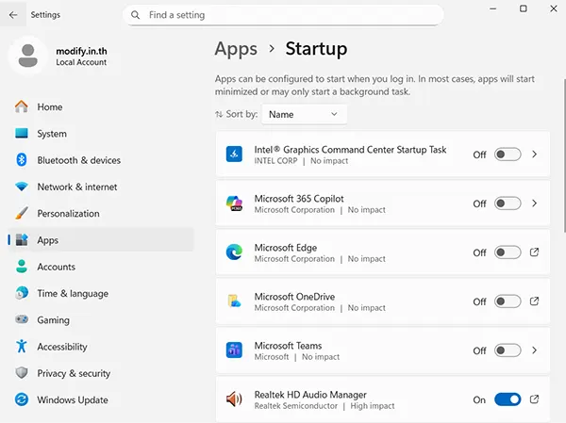Click the Microsoft OneDrive app icon

(x=234, y=301)
